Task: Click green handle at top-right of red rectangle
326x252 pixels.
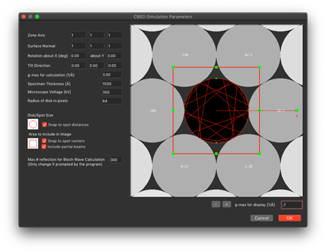Action: pos(259,67)
